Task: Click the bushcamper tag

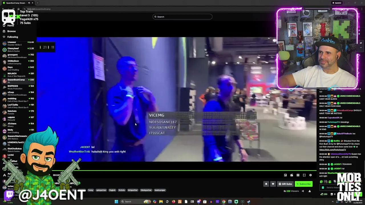Action: coord(160,190)
